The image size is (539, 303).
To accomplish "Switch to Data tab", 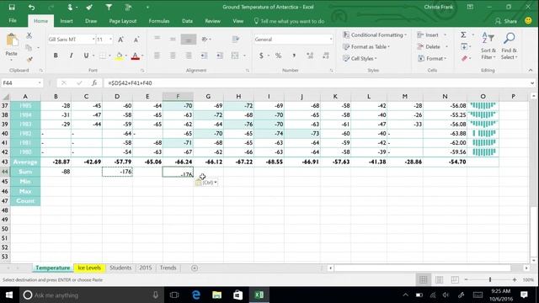I will coord(187,21).
